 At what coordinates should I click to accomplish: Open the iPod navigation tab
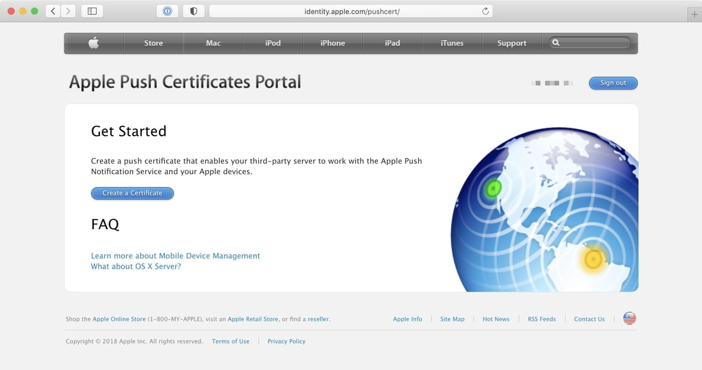coord(273,43)
